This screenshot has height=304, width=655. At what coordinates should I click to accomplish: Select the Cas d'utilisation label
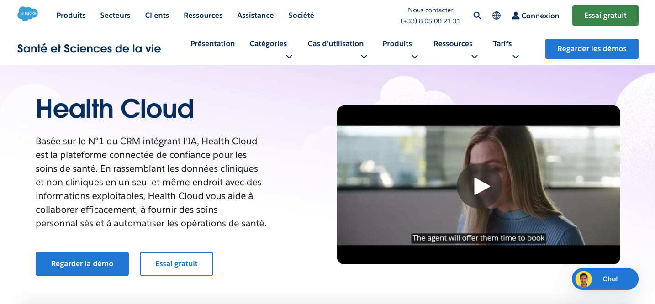click(336, 43)
